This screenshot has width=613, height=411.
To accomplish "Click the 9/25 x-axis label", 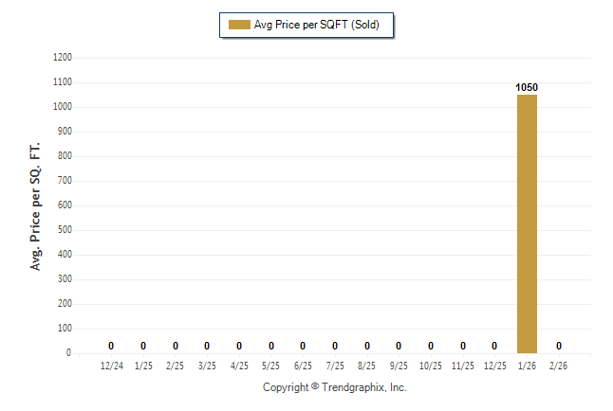I will [399, 366].
